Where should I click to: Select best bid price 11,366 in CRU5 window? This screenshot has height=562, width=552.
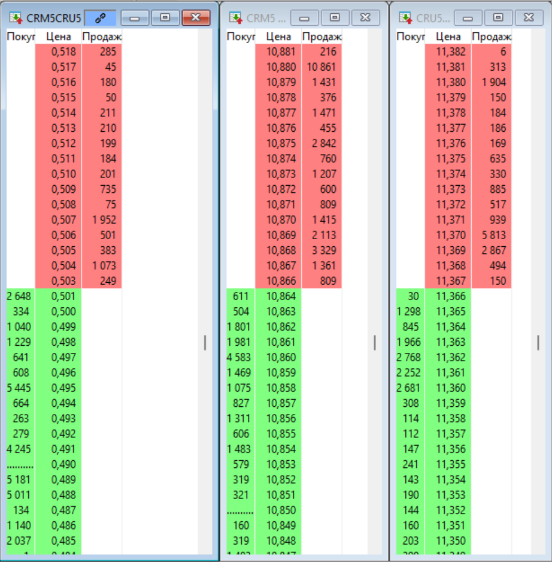[x=448, y=297]
